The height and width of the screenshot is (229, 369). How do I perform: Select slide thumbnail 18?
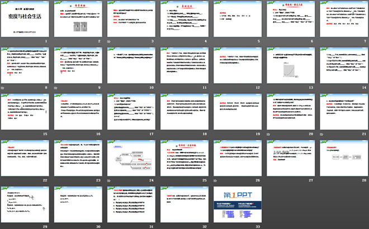[184, 112]
